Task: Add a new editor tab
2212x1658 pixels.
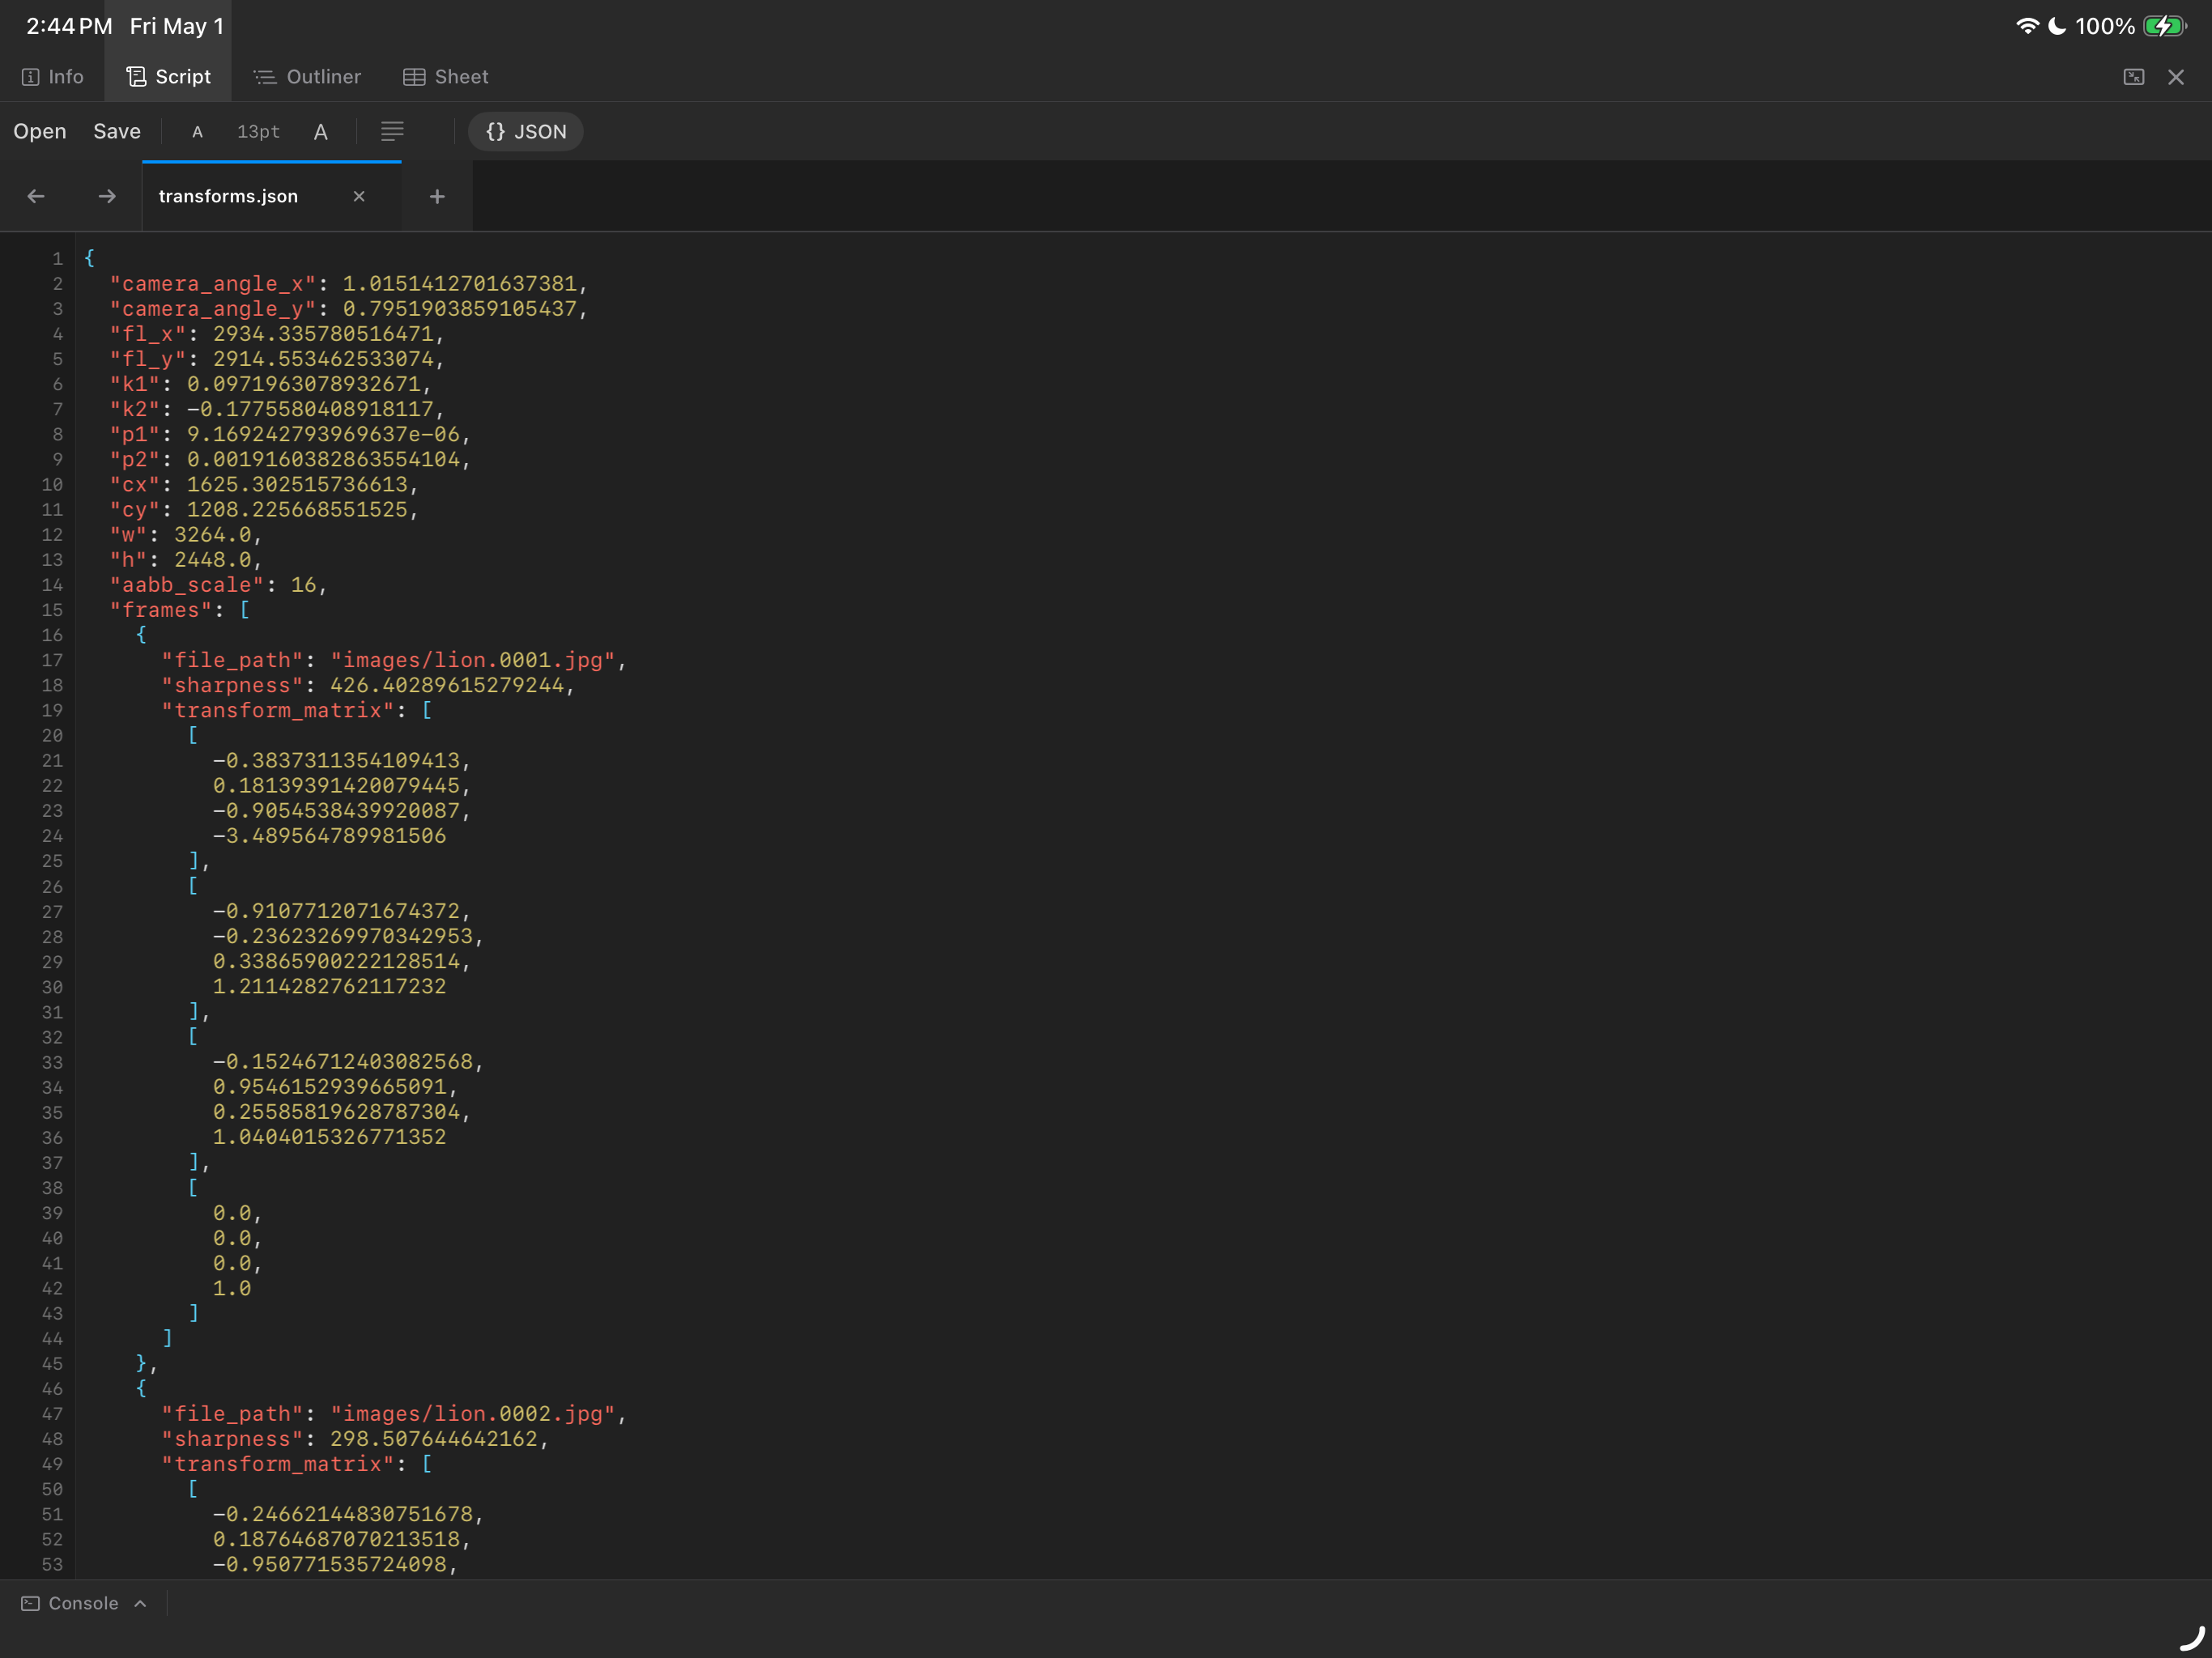Action: (x=437, y=196)
